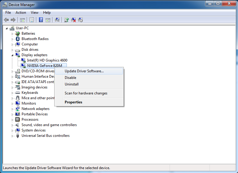Click the Back arrow in the toolbar
The image size is (238, 173).
tap(6, 20)
